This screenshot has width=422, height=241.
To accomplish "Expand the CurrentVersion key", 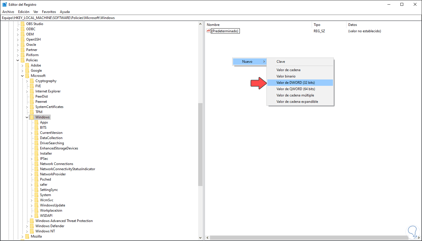I will click(32, 133).
